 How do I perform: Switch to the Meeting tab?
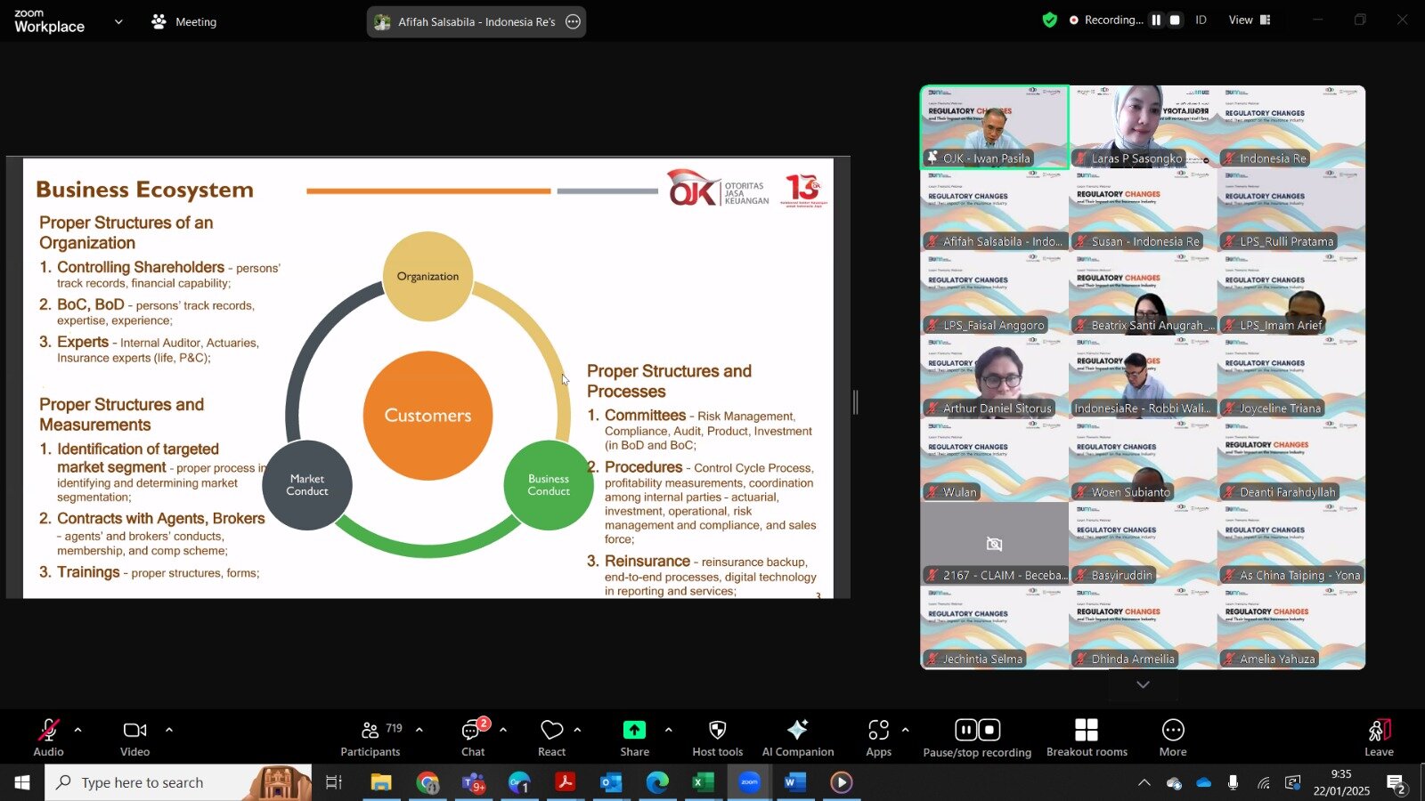[184, 21]
